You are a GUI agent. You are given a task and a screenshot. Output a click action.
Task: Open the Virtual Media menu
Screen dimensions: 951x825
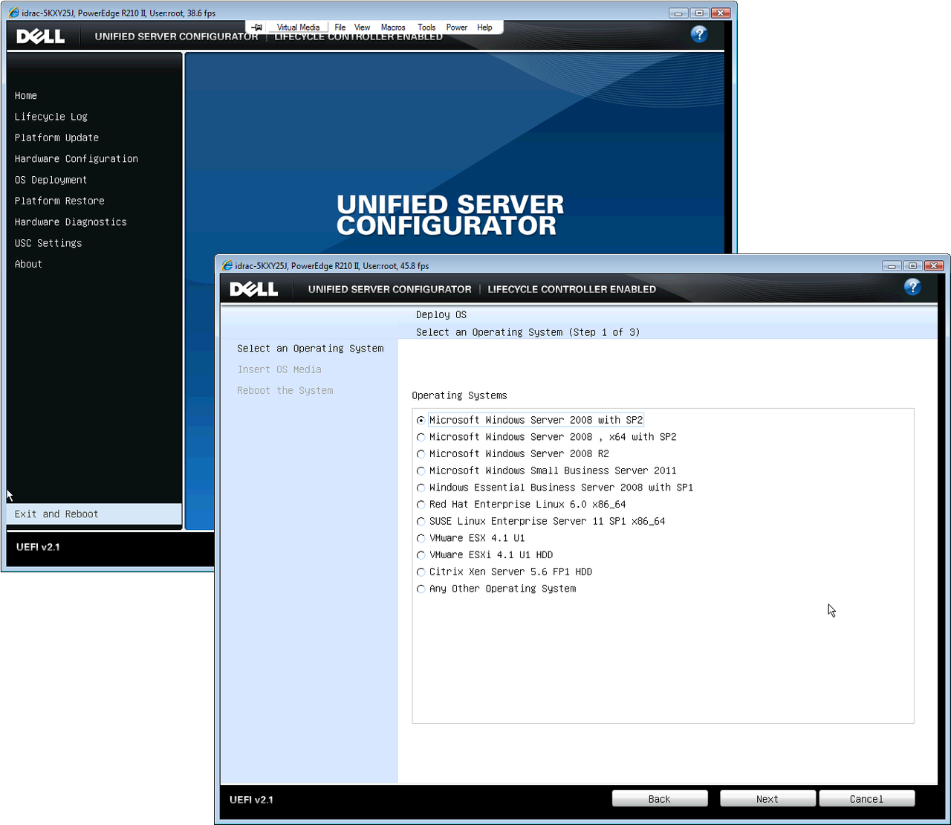(x=298, y=27)
